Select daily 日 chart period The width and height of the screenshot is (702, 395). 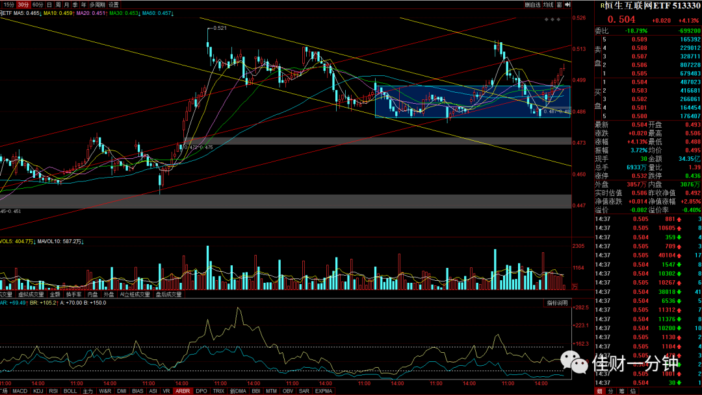(49, 5)
